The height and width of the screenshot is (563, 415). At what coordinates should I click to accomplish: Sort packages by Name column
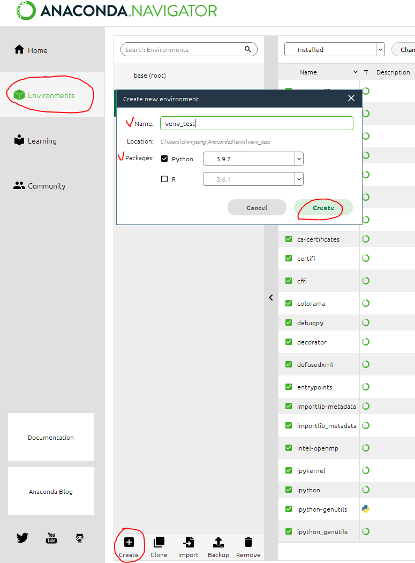tap(308, 72)
